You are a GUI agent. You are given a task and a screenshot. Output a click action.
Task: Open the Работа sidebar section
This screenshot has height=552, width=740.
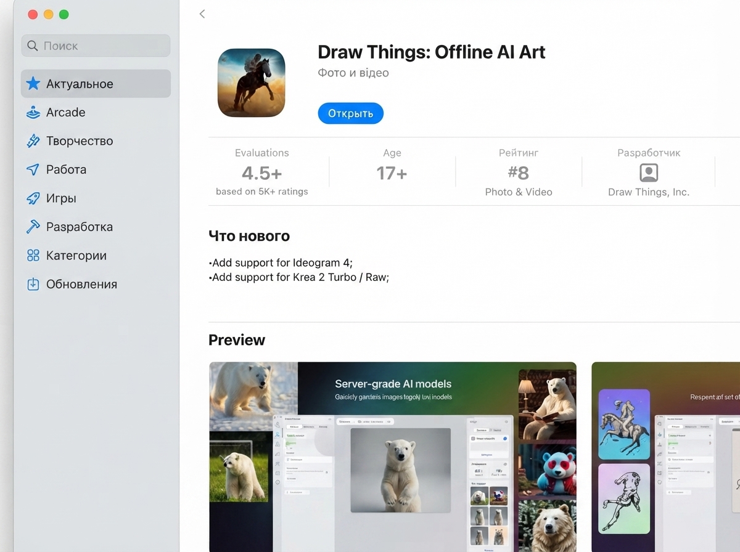pyautogui.click(x=96, y=169)
